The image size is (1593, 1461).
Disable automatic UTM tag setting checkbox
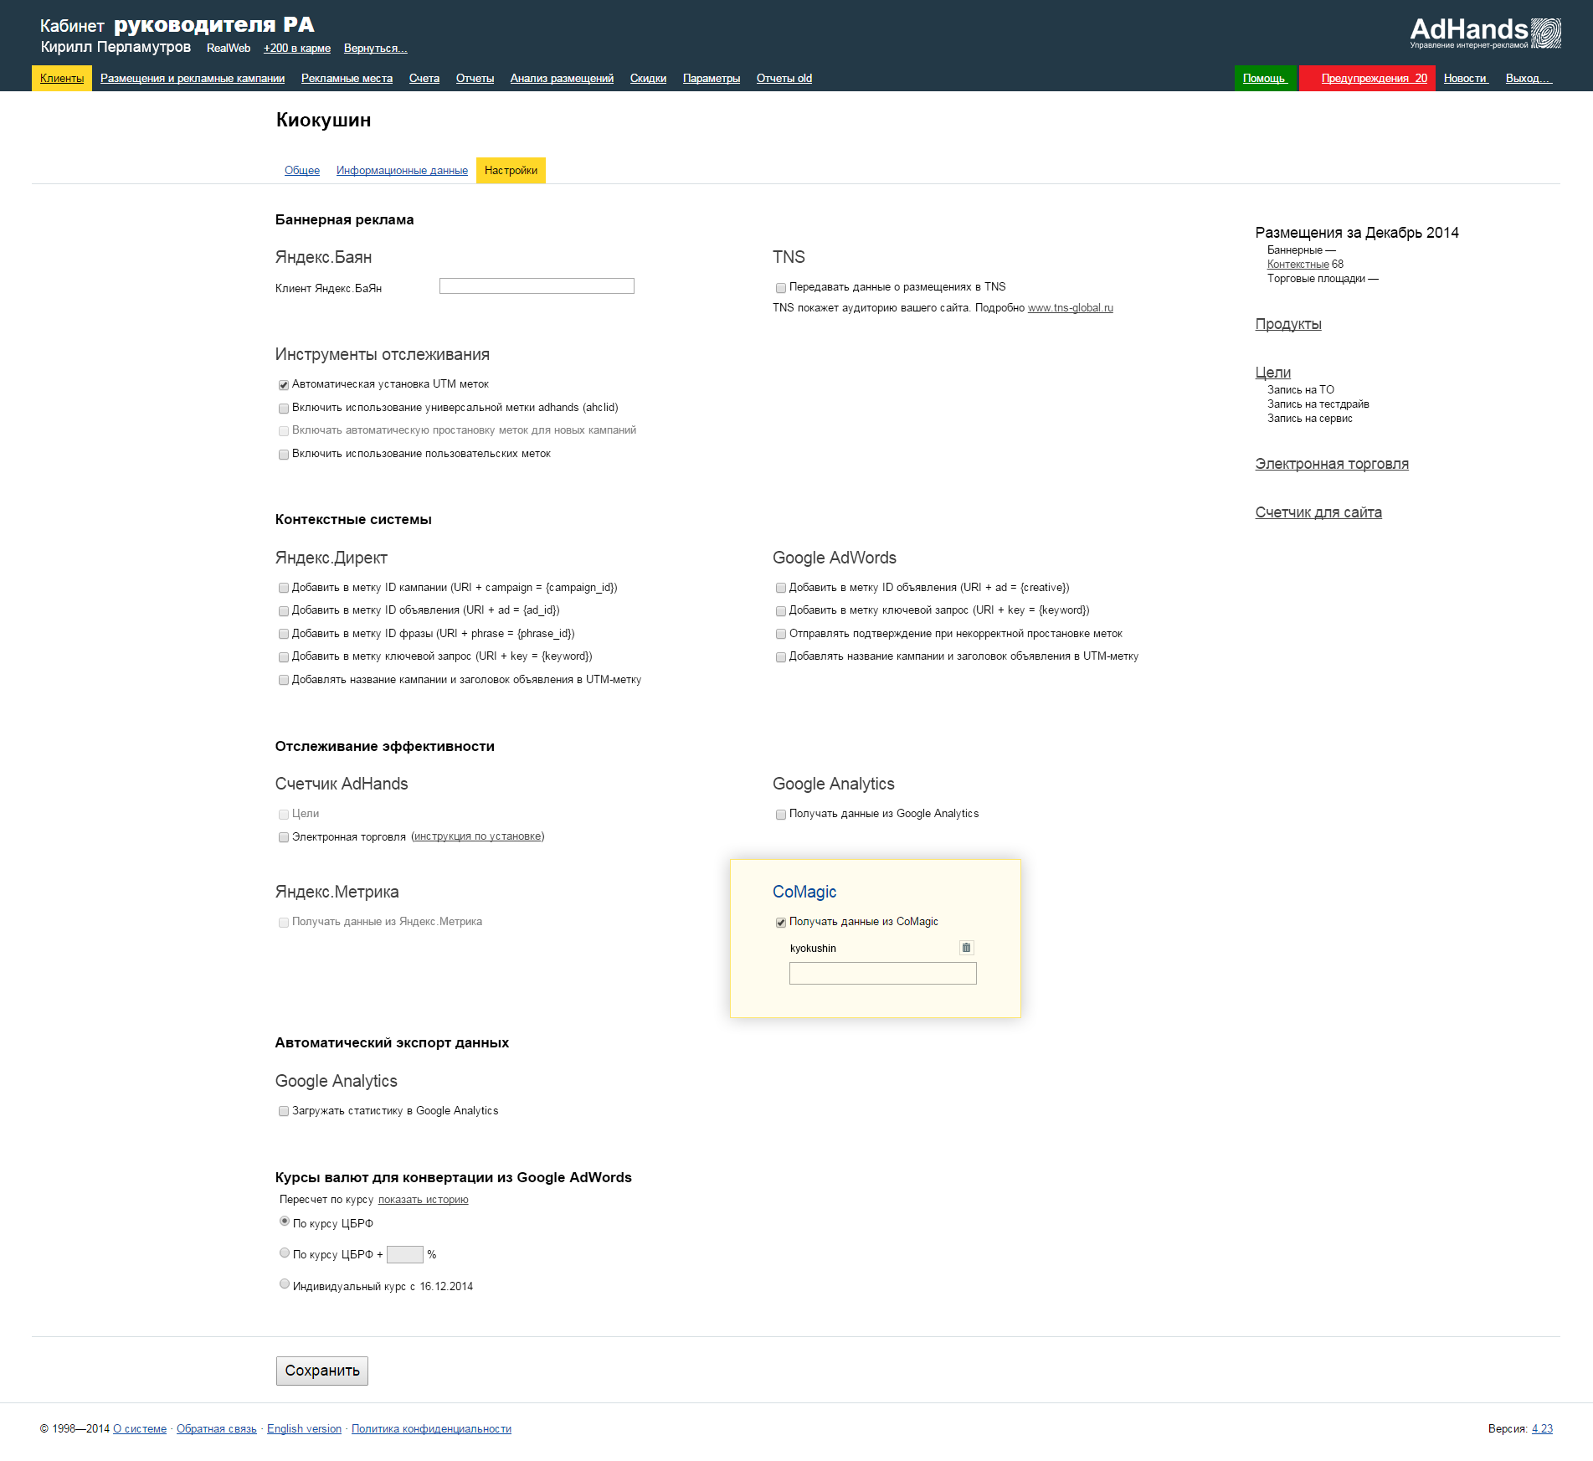tap(284, 385)
